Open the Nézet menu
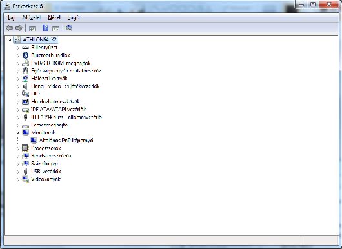342x249 pixels. [x=54, y=17]
